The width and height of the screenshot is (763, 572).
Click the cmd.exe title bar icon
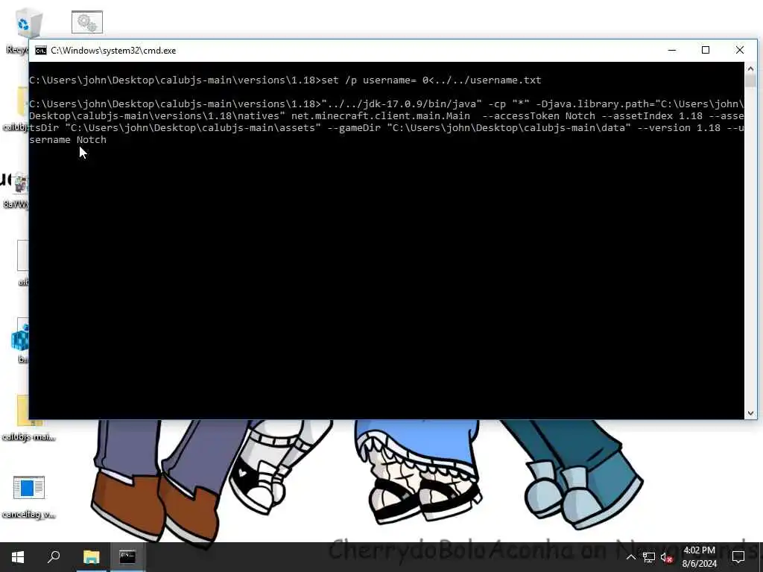click(41, 51)
